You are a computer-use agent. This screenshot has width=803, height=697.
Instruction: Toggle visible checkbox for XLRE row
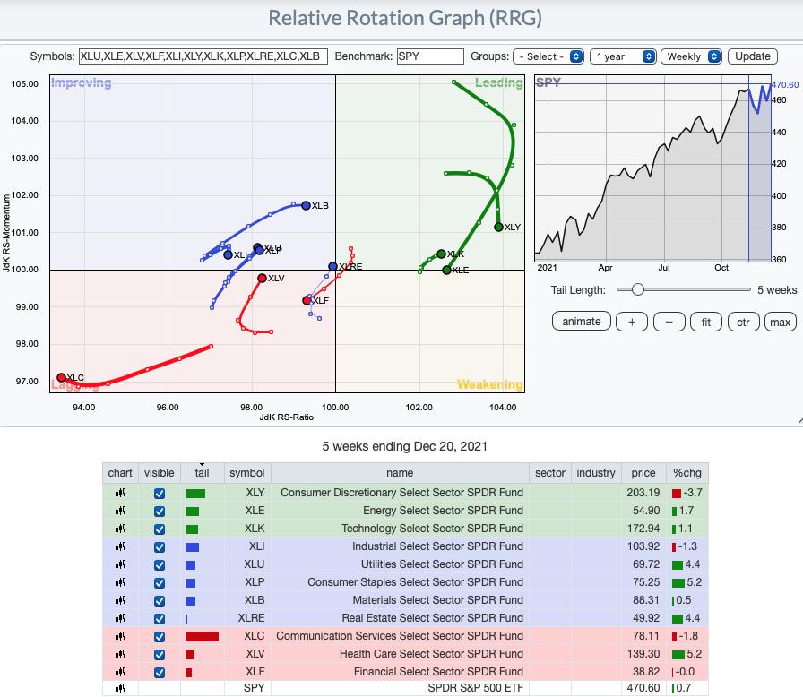(x=160, y=618)
